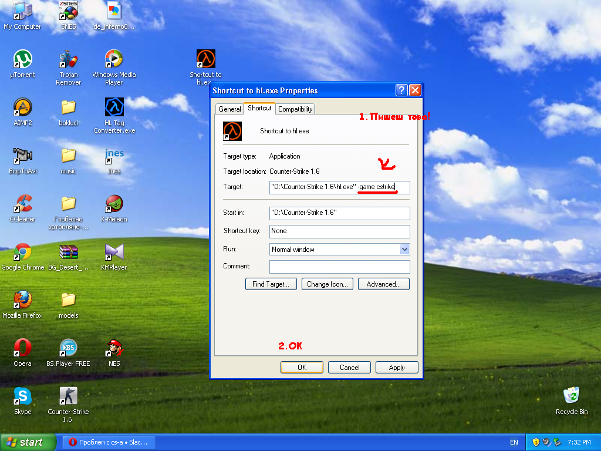Select the BS.Player FREE icon
This screenshot has width=601, height=451.
[x=68, y=352]
